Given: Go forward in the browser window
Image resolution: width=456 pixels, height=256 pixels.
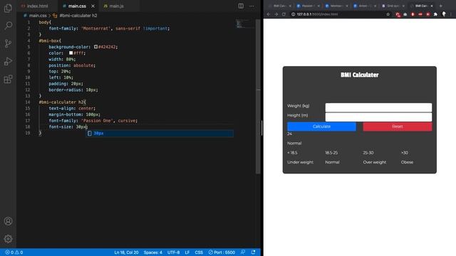Looking at the screenshot, I should pyautogui.click(x=276, y=14).
